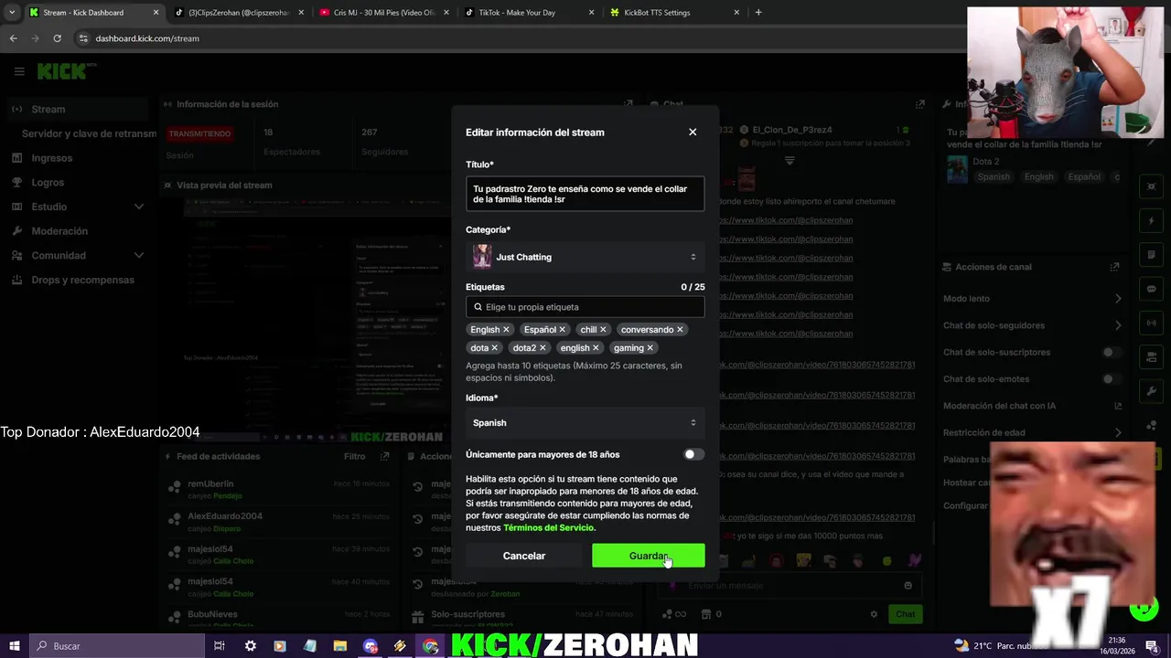Switch to the ClipsZerohan TikTok tab
Screen dimensions: 1171x658
click(x=238, y=13)
